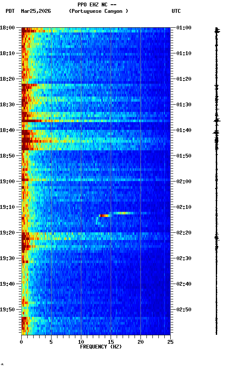Click the '19:40' PDT time label
Viewport: 235px width, 369px height.
pos(7,284)
